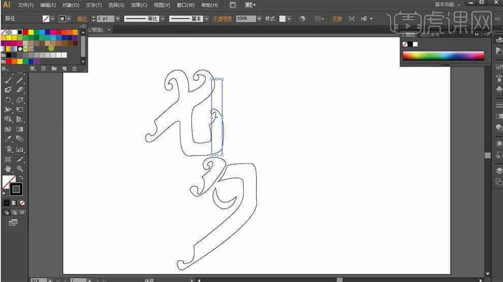The height and width of the screenshot is (282, 503).
Task: Select the Blend tool
Action: pos(20,139)
